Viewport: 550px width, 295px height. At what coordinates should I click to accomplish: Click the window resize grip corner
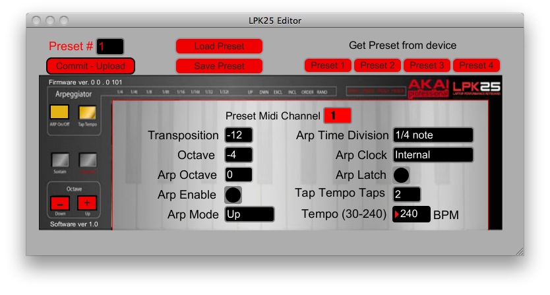click(x=520, y=251)
